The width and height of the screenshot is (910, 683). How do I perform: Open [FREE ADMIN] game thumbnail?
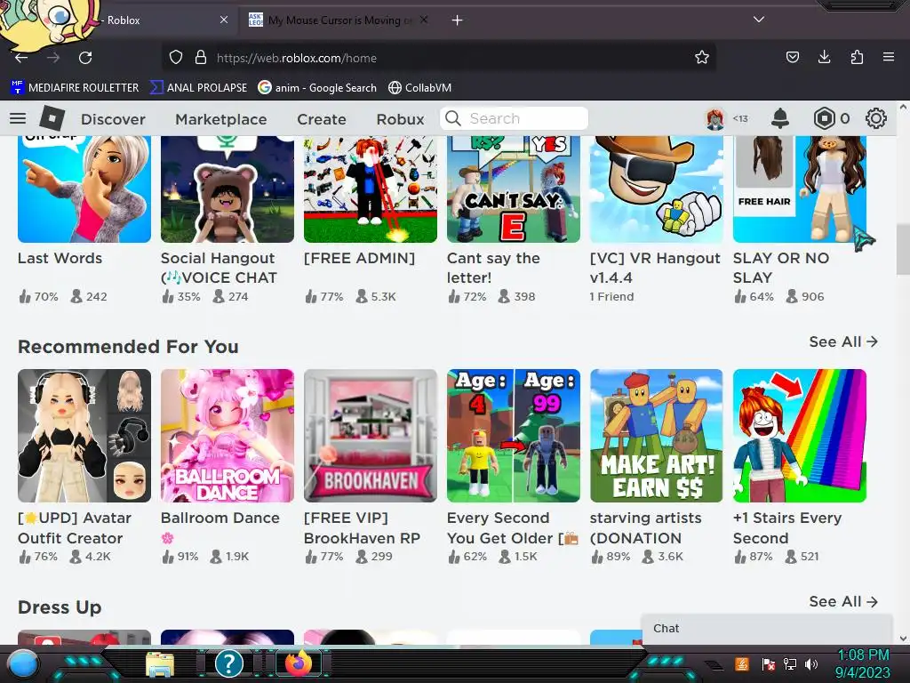click(371, 189)
